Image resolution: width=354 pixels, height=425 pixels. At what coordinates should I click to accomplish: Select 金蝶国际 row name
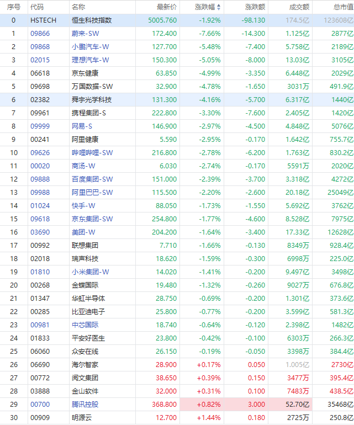[x=85, y=285]
